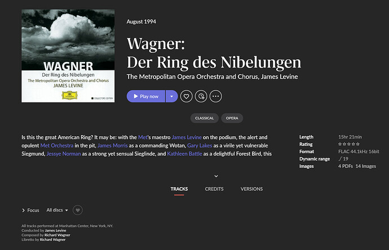The width and height of the screenshot is (389, 250).
Task: Click the 15hr 21min length value
Action: [x=350, y=137]
